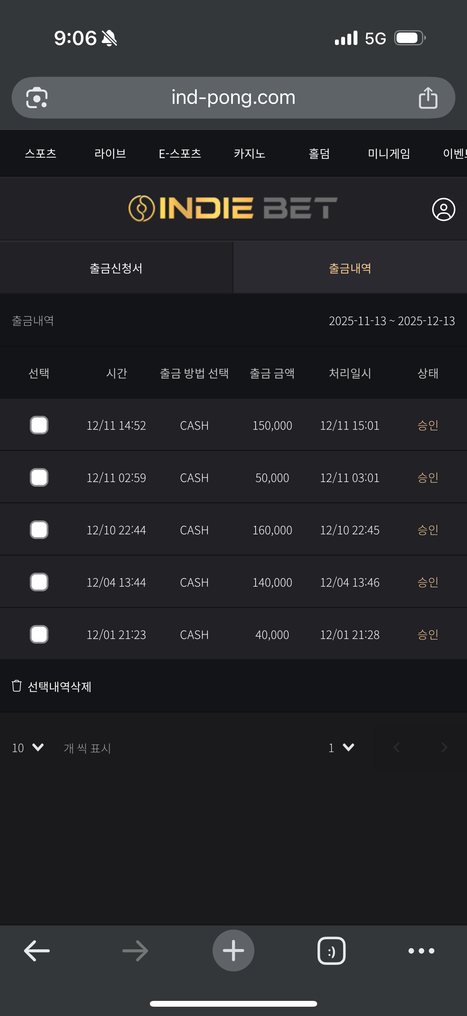467x1016 pixels.
Task: Switch to the 출금신청서 tab
Action: 116,268
